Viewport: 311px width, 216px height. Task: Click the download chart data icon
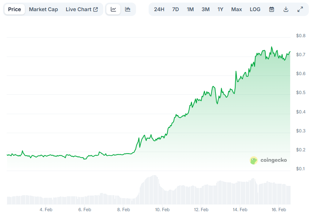tap(286, 9)
